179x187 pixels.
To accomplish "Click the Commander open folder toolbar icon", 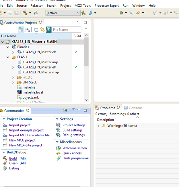I will [65, 110].
